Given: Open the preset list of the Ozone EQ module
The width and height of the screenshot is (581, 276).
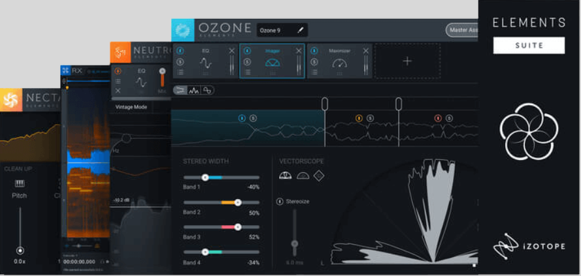Looking at the screenshot, I should tap(180, 72).
